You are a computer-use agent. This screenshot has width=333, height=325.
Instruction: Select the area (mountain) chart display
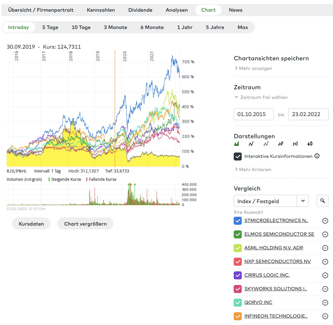coord(236,144)
